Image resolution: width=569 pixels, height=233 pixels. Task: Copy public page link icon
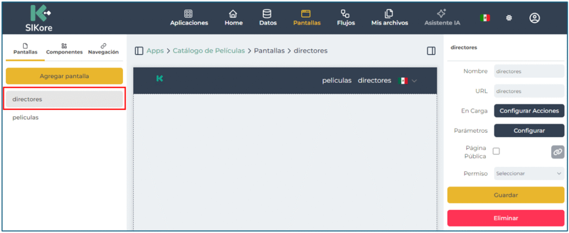[557, 152]
